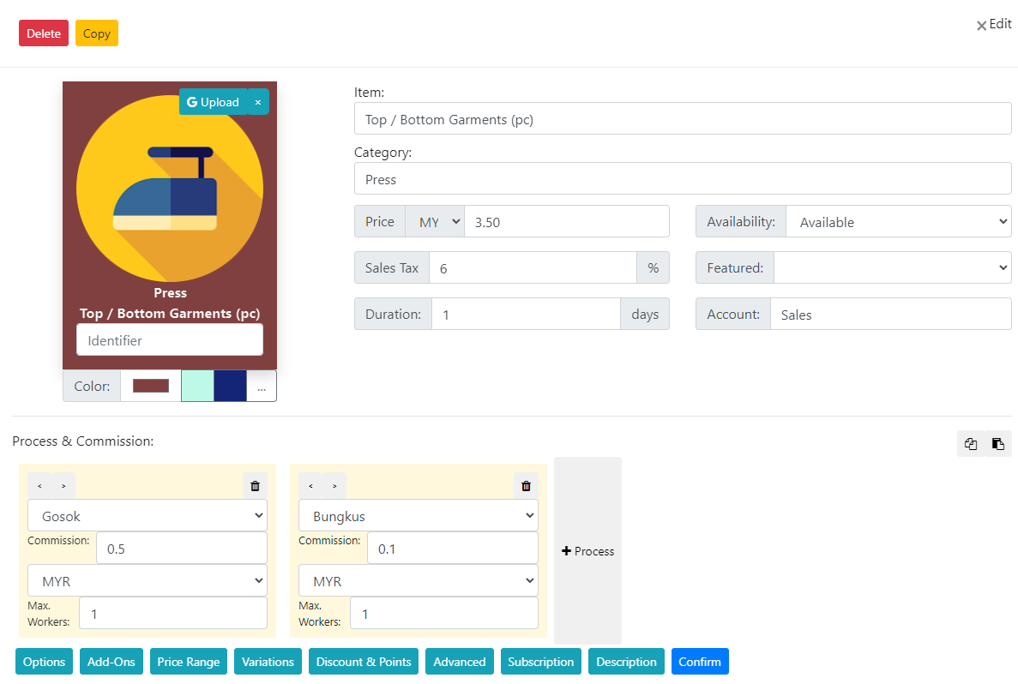The width and height of the screenshot is (1018, 684).
Task: Add a new process step
Action: 587,550
